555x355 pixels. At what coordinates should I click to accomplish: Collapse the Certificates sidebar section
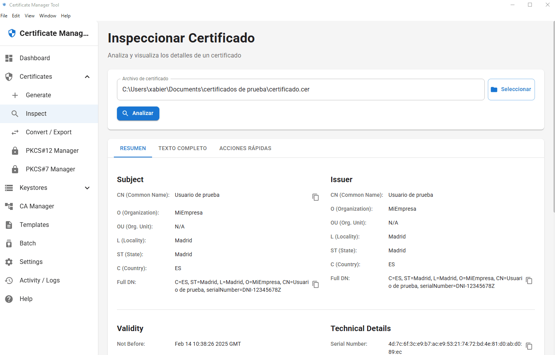[x=87, y=76]
